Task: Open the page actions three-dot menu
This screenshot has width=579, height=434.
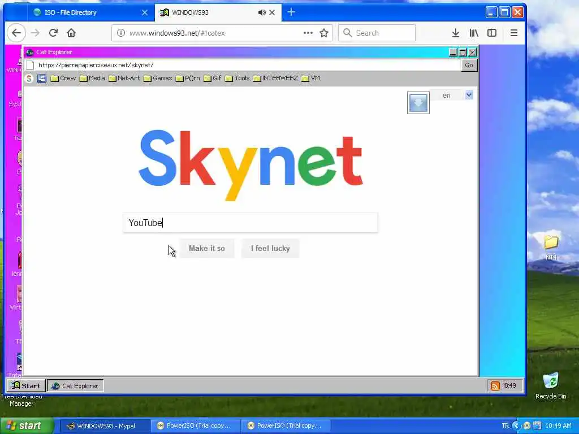Action: 308,33
